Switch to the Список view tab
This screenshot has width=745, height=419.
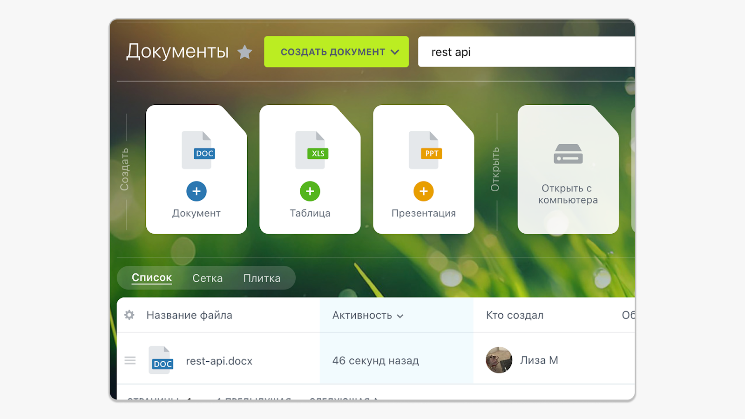tap(152, 278)
